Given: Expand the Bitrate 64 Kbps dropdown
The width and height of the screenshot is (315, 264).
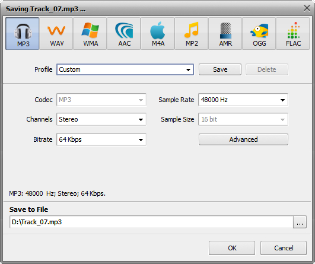Looking at the screenshot, I should click(x=101, y=139).
